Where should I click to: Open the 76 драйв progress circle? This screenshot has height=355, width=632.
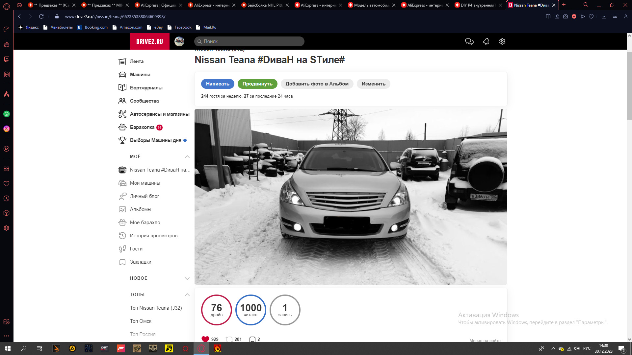click(x=217, y=309)
